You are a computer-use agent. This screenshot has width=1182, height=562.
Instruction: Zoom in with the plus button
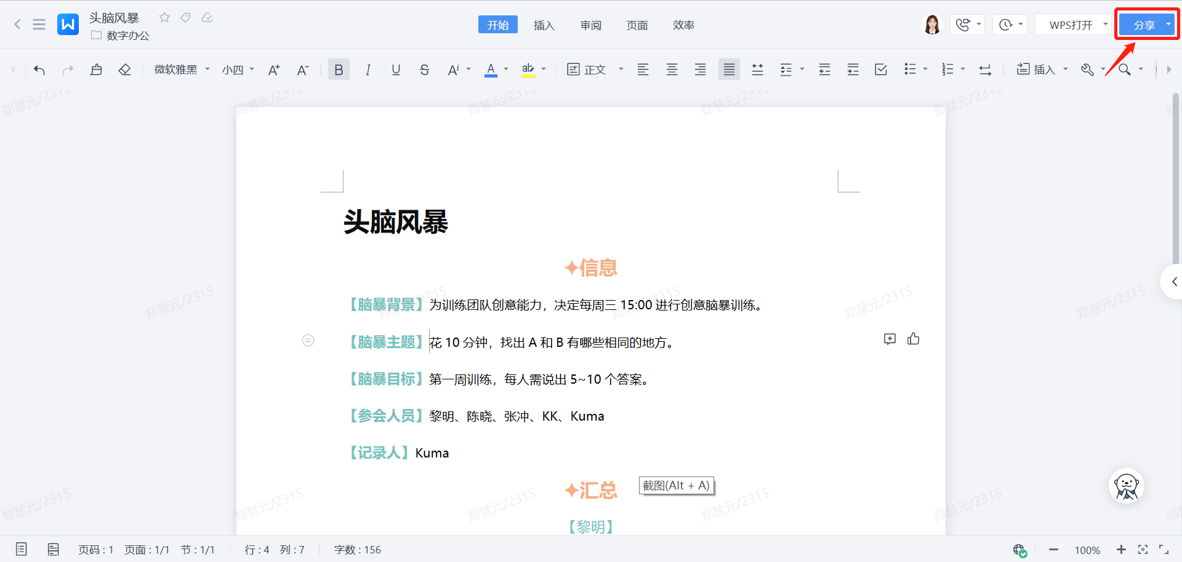point(1121,550)
